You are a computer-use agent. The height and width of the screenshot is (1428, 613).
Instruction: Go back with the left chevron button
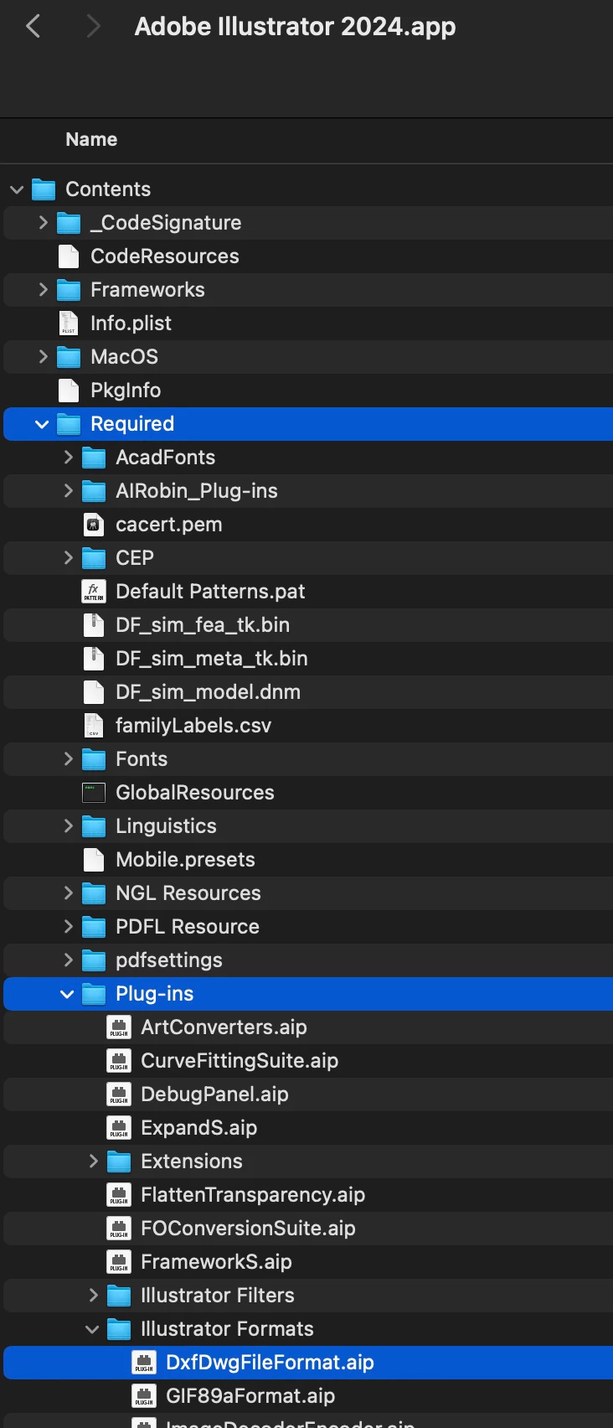point(33,27)
